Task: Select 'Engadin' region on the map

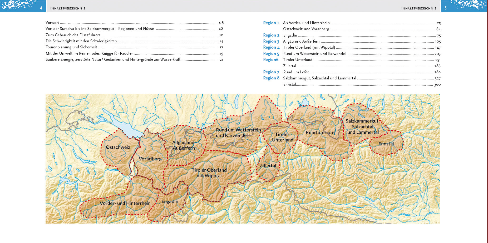Action: (x=170, y=201)
